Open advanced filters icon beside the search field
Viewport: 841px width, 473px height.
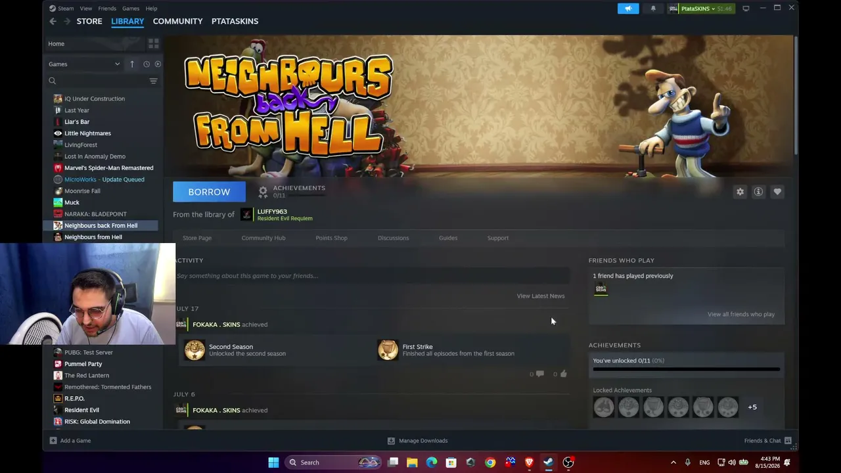[x=153, y=81]
